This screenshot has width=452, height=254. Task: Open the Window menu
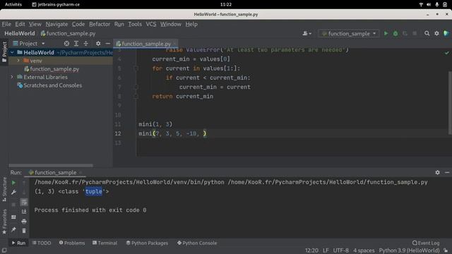pyautogui.click(x=171, y=24)
